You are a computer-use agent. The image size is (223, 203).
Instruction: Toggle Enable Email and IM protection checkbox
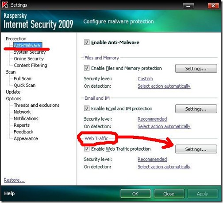[87, 109]
